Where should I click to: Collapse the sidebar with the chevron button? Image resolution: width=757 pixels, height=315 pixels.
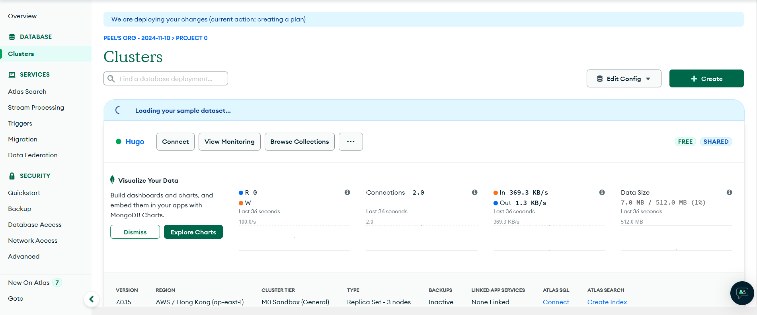(x=92, y=299)
